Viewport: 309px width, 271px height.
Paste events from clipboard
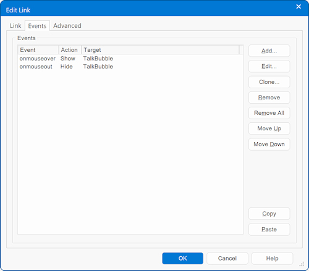[x=269, y=229]
